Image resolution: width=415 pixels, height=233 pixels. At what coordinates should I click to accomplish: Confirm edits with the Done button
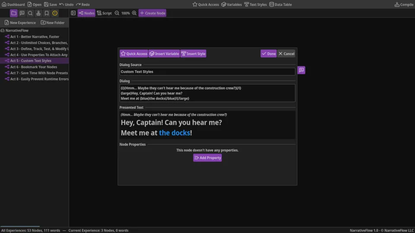(268, 54)
